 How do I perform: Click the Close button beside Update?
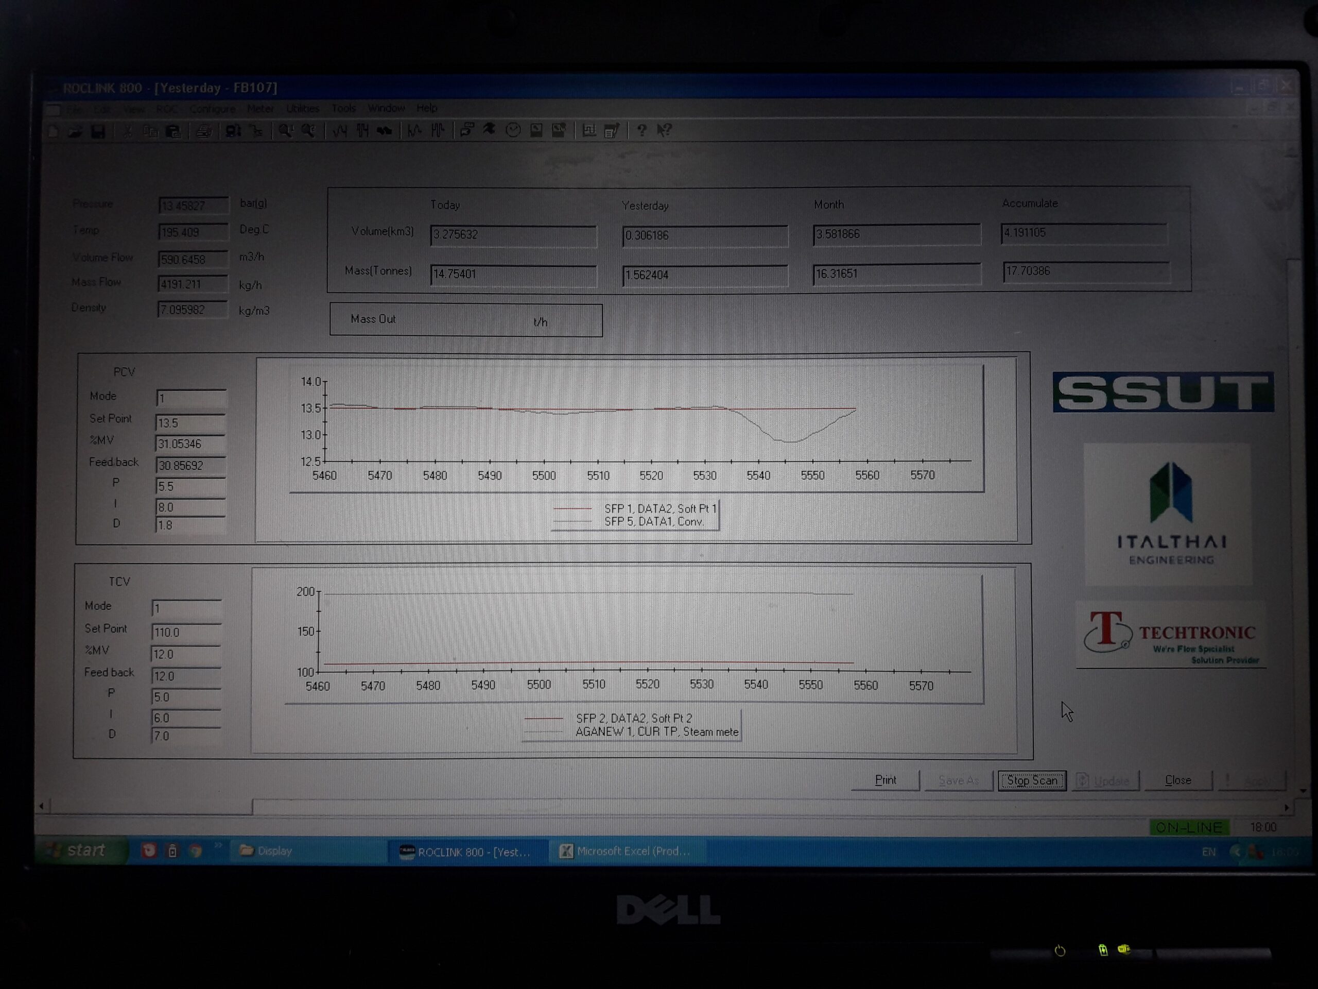[x=1177, y=780]
